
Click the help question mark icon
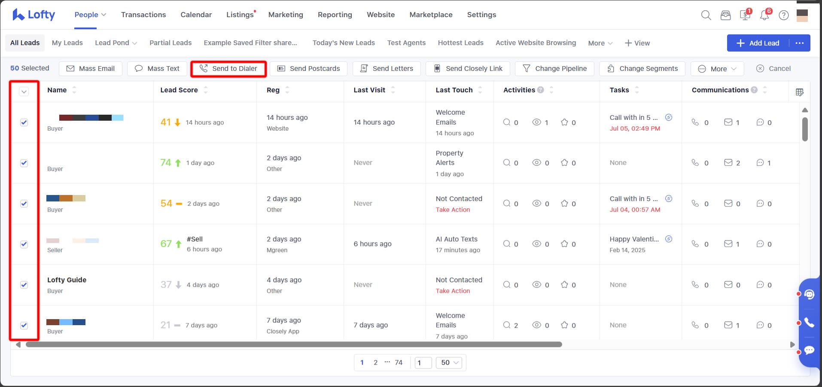click(x=784, y=15)
